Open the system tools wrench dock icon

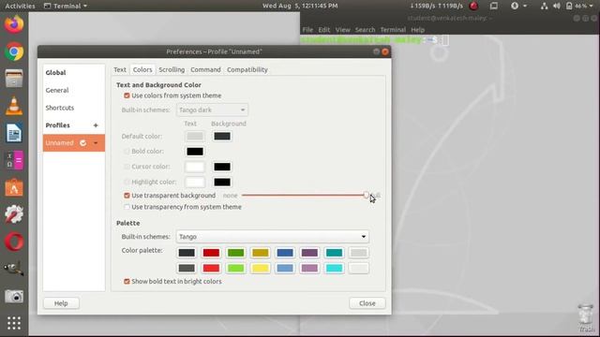point(14,214)
